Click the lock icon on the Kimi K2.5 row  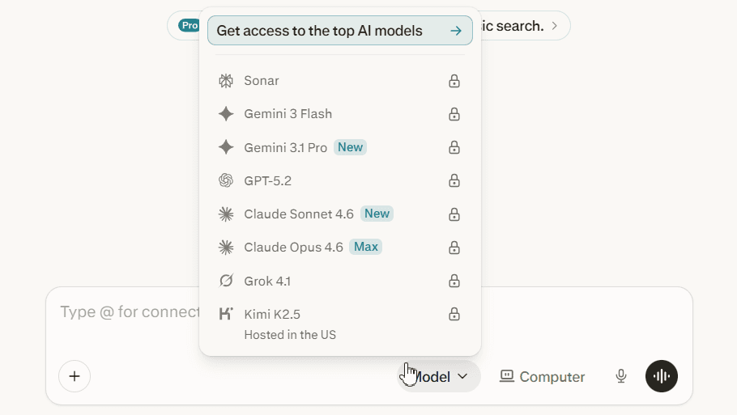coord(454,314)
